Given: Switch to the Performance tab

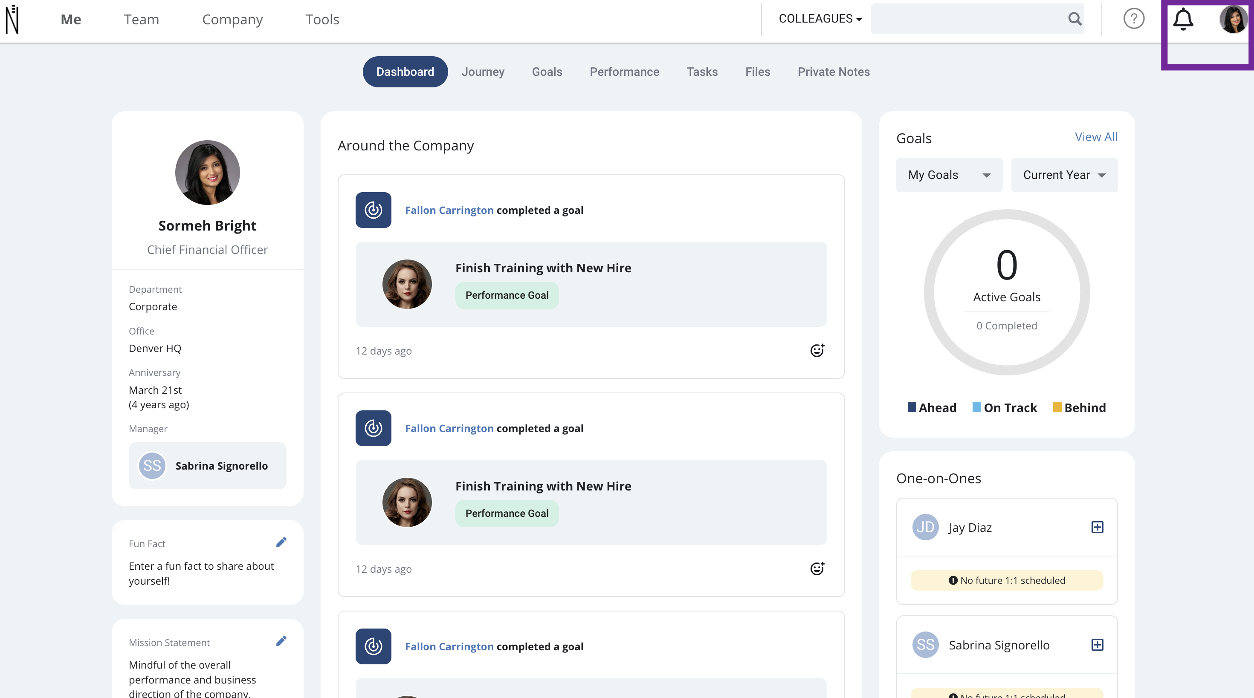Looking at the screenshot, I should tap(625, 72).
